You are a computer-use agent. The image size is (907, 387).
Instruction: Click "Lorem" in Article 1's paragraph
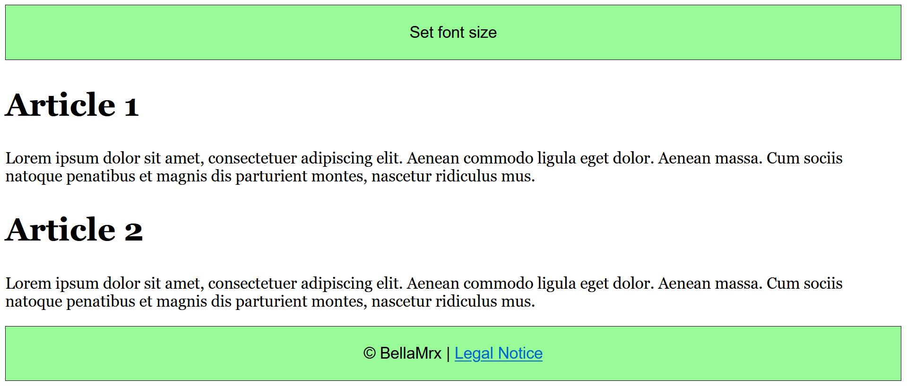pyautogui.click(x=28, y=158)
